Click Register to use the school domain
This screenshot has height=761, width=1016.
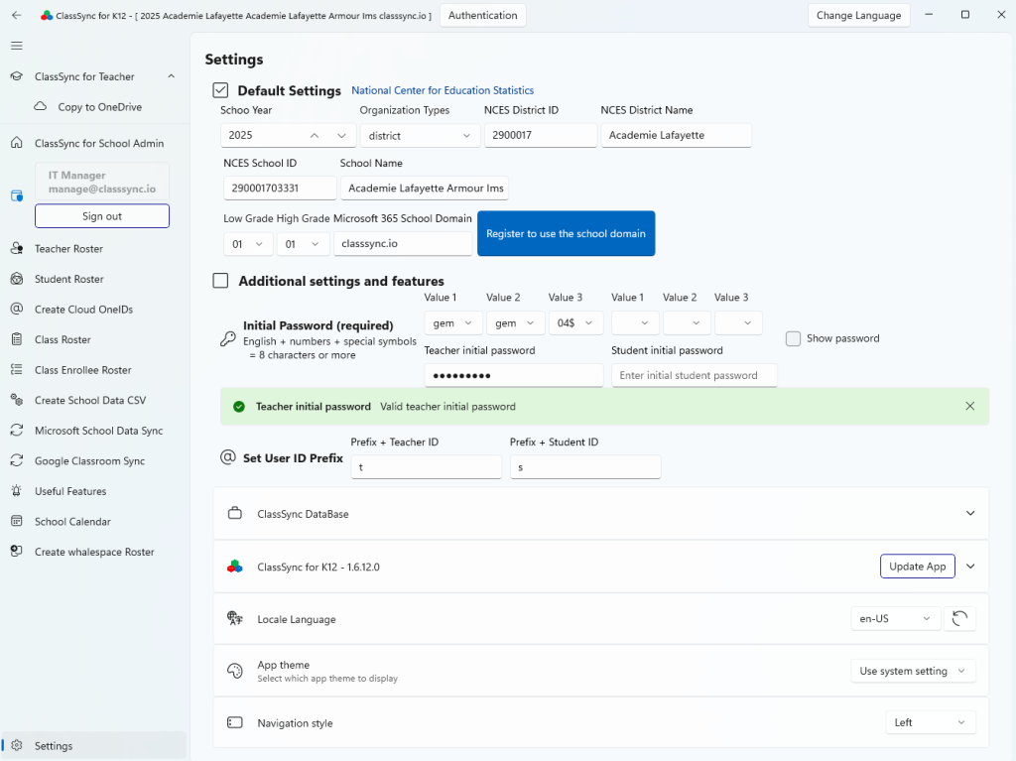point(566,233)
